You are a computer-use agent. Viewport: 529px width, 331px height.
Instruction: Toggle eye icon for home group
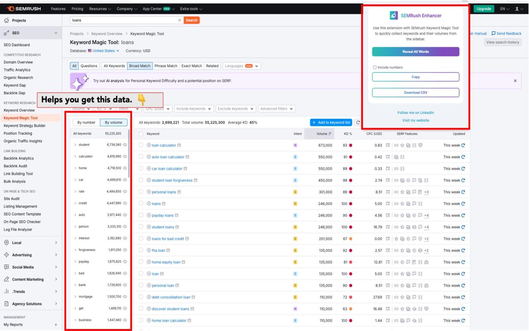click(125, 168)
